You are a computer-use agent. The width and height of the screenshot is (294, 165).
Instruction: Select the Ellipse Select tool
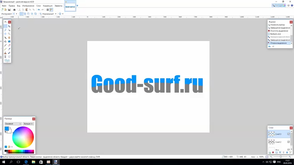tap(5, 34)
